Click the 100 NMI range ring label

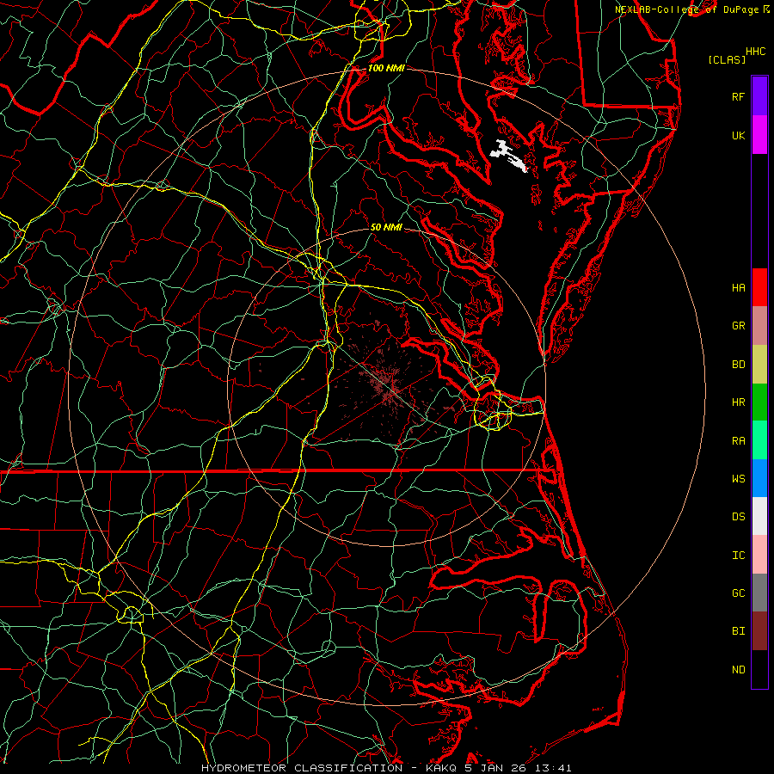click(386, 68)
